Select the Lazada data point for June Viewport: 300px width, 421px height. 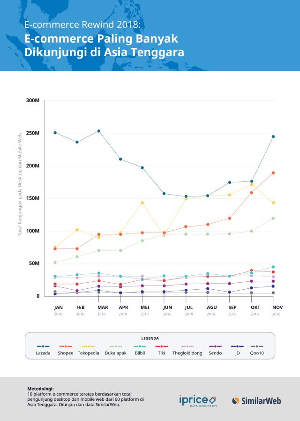point(164,194)
